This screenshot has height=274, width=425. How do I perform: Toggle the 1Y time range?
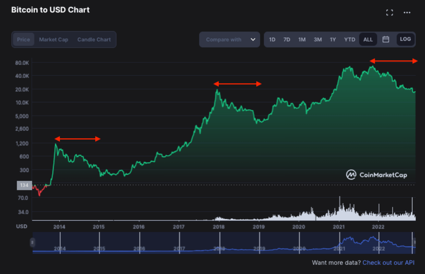click(333, 39)
